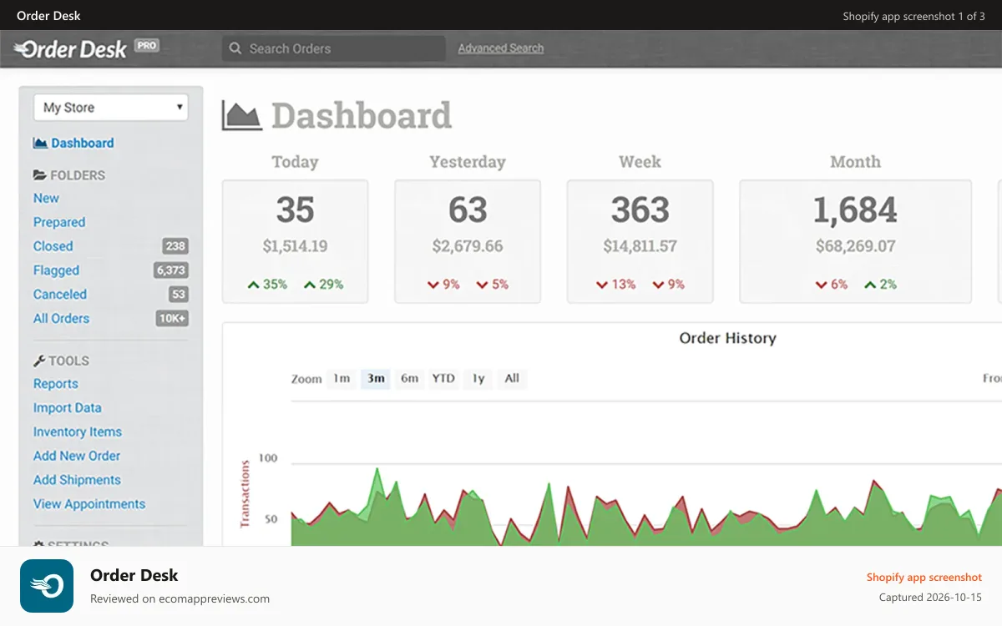Click the Yesterday column heading

[468, 162]
